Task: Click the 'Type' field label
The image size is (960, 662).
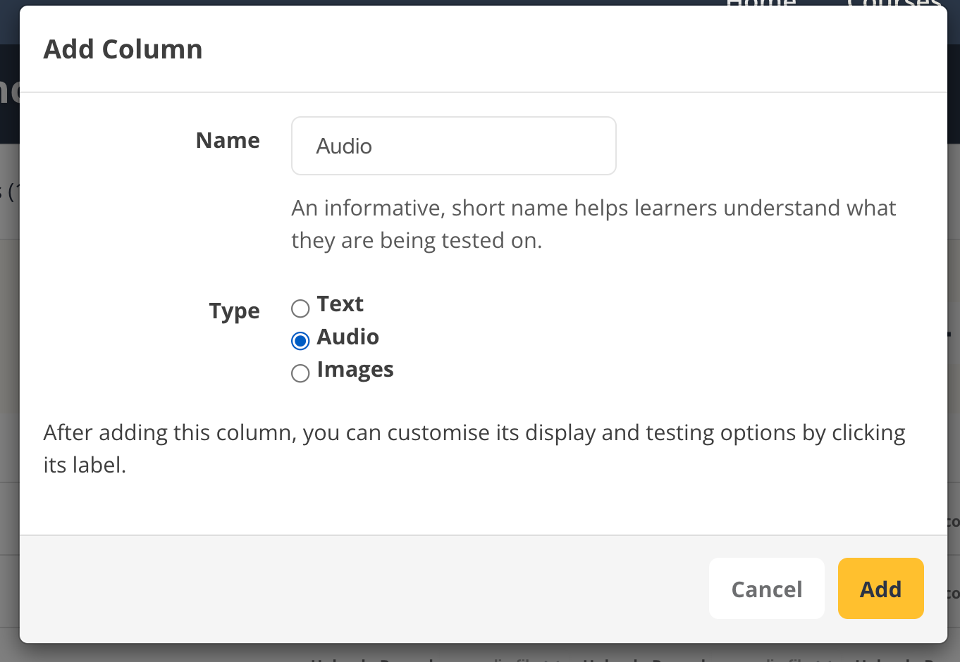Action: (234, 311)
